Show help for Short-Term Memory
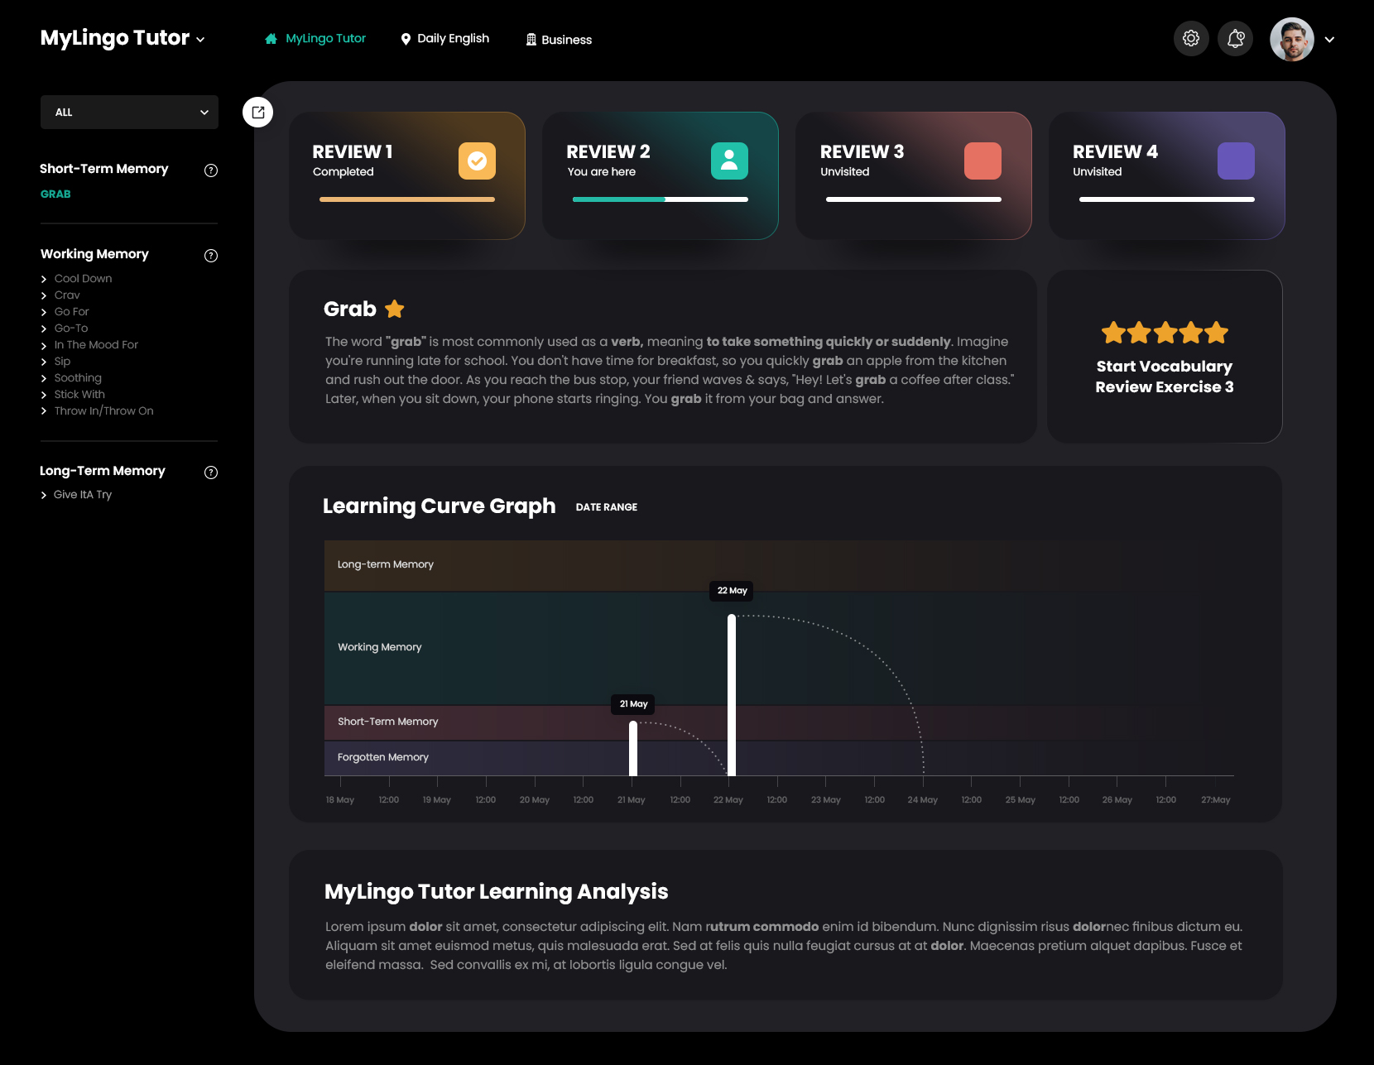The image size is (1374, 1065). point(211,170)
